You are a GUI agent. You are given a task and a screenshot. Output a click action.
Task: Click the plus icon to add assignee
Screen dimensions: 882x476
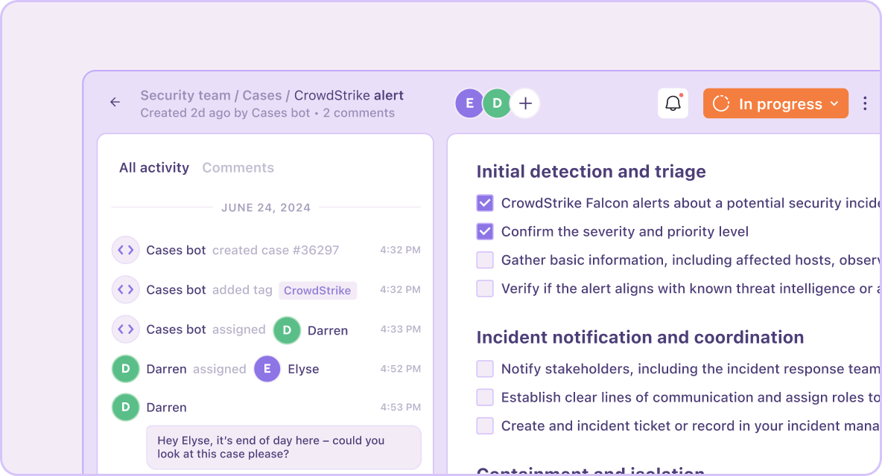525,103
